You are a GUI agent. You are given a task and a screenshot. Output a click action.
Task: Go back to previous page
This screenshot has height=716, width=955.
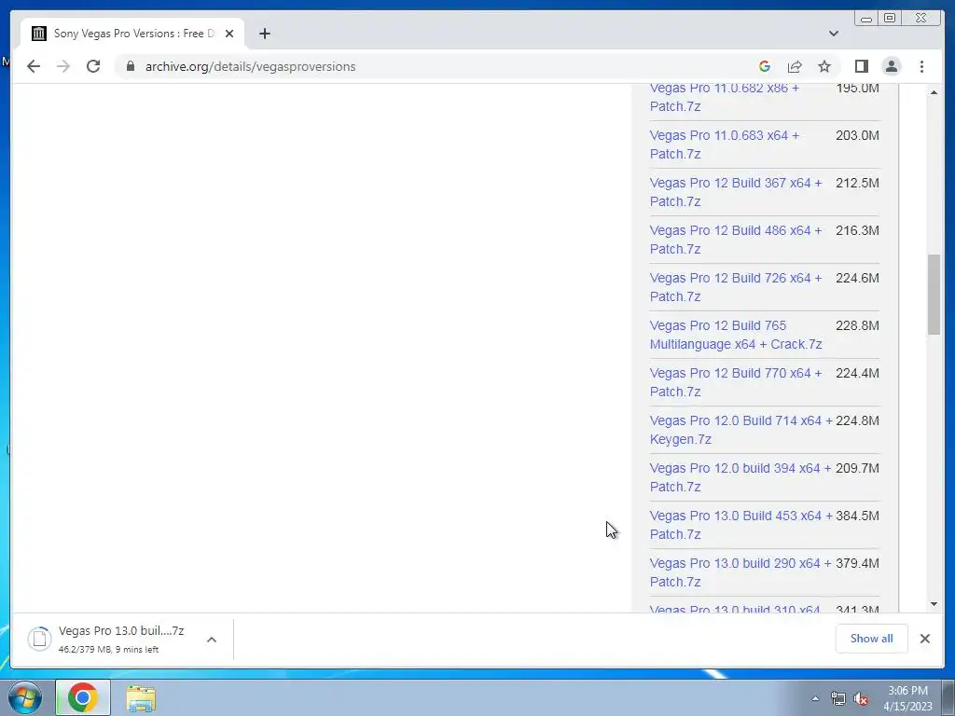(x=34, y=66)
